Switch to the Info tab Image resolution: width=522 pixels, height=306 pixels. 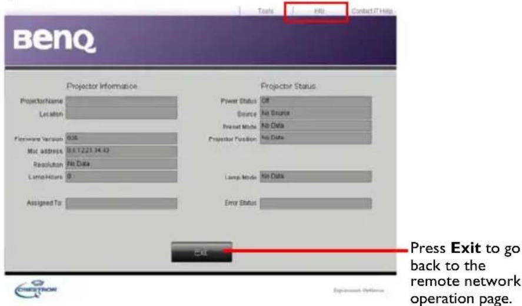(319, 11)
